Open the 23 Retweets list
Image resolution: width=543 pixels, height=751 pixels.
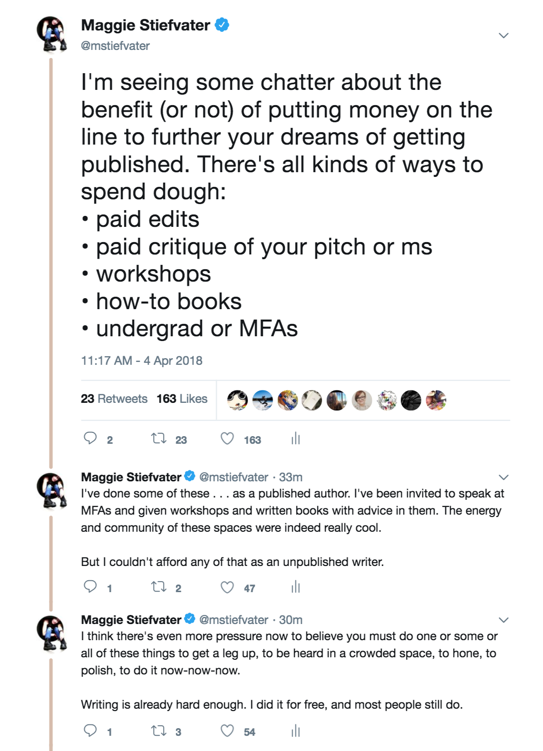(114, 399)
